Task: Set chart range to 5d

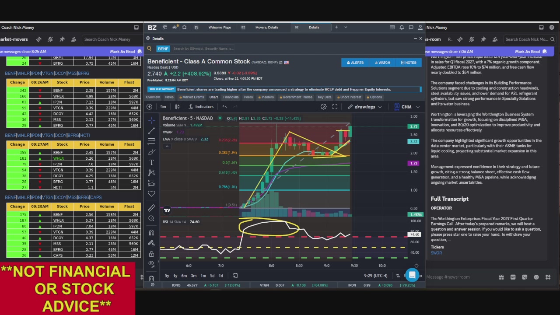Action: coord(212,276)
